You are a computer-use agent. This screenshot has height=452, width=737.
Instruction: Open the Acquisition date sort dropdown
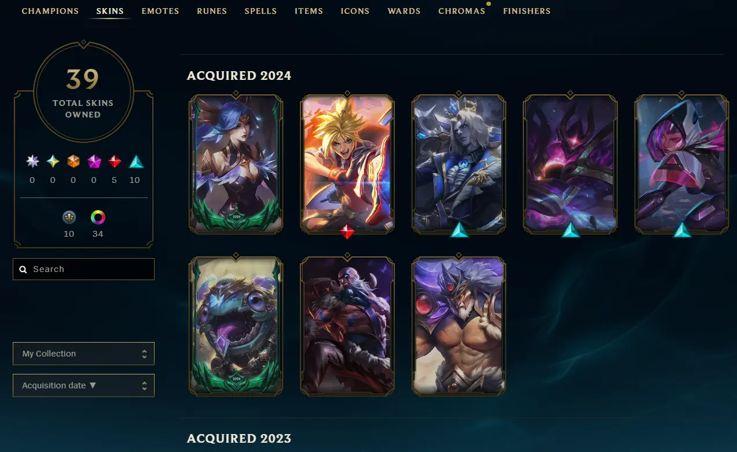pos(83,385)
